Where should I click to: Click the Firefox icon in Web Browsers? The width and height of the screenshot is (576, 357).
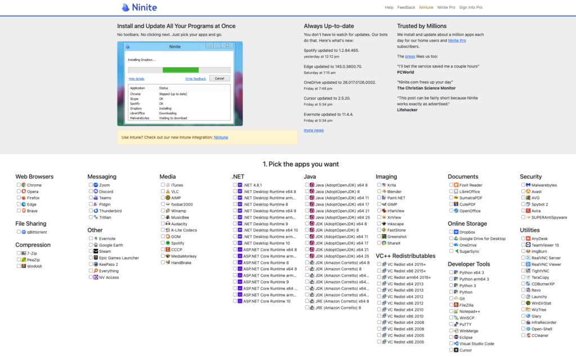24,198
